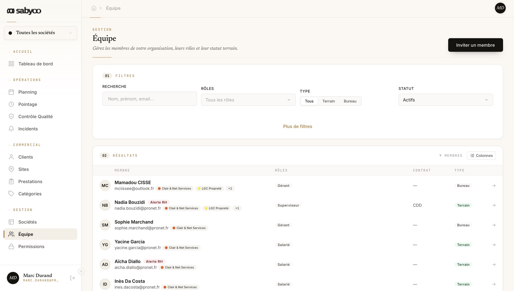Viewport: 514px width, 291px height.
Task: Click the Membre column header
Action: tap(122, 170)
